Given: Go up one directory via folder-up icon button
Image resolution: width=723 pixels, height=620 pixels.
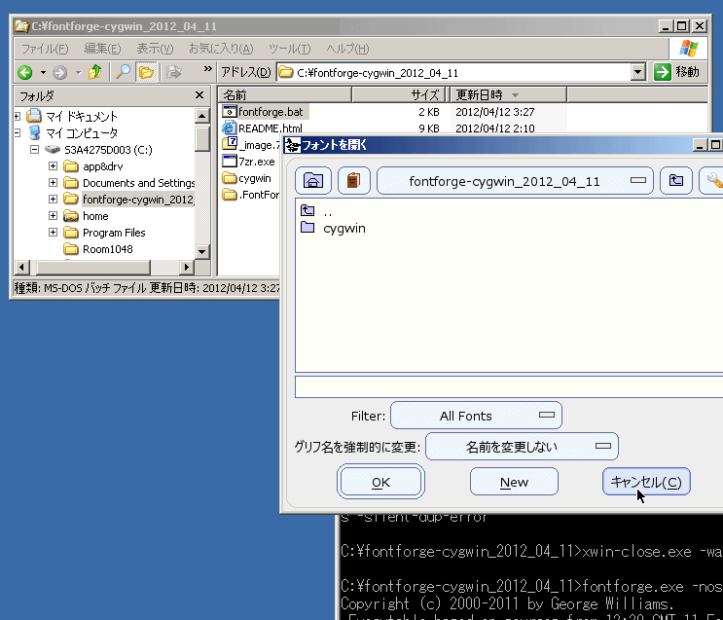Looking at the screenshot, I should [x=676, y=180].
